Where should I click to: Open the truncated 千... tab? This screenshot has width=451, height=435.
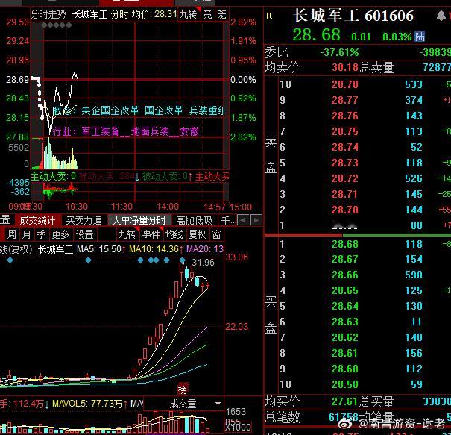[x=228, y=221]
